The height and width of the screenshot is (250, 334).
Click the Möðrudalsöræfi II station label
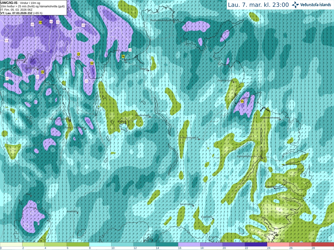[x=189, y=138]
